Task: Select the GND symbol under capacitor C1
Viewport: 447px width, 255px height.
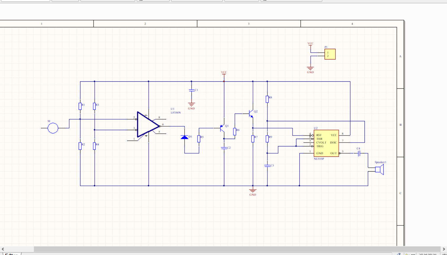Action: point(191,106)
